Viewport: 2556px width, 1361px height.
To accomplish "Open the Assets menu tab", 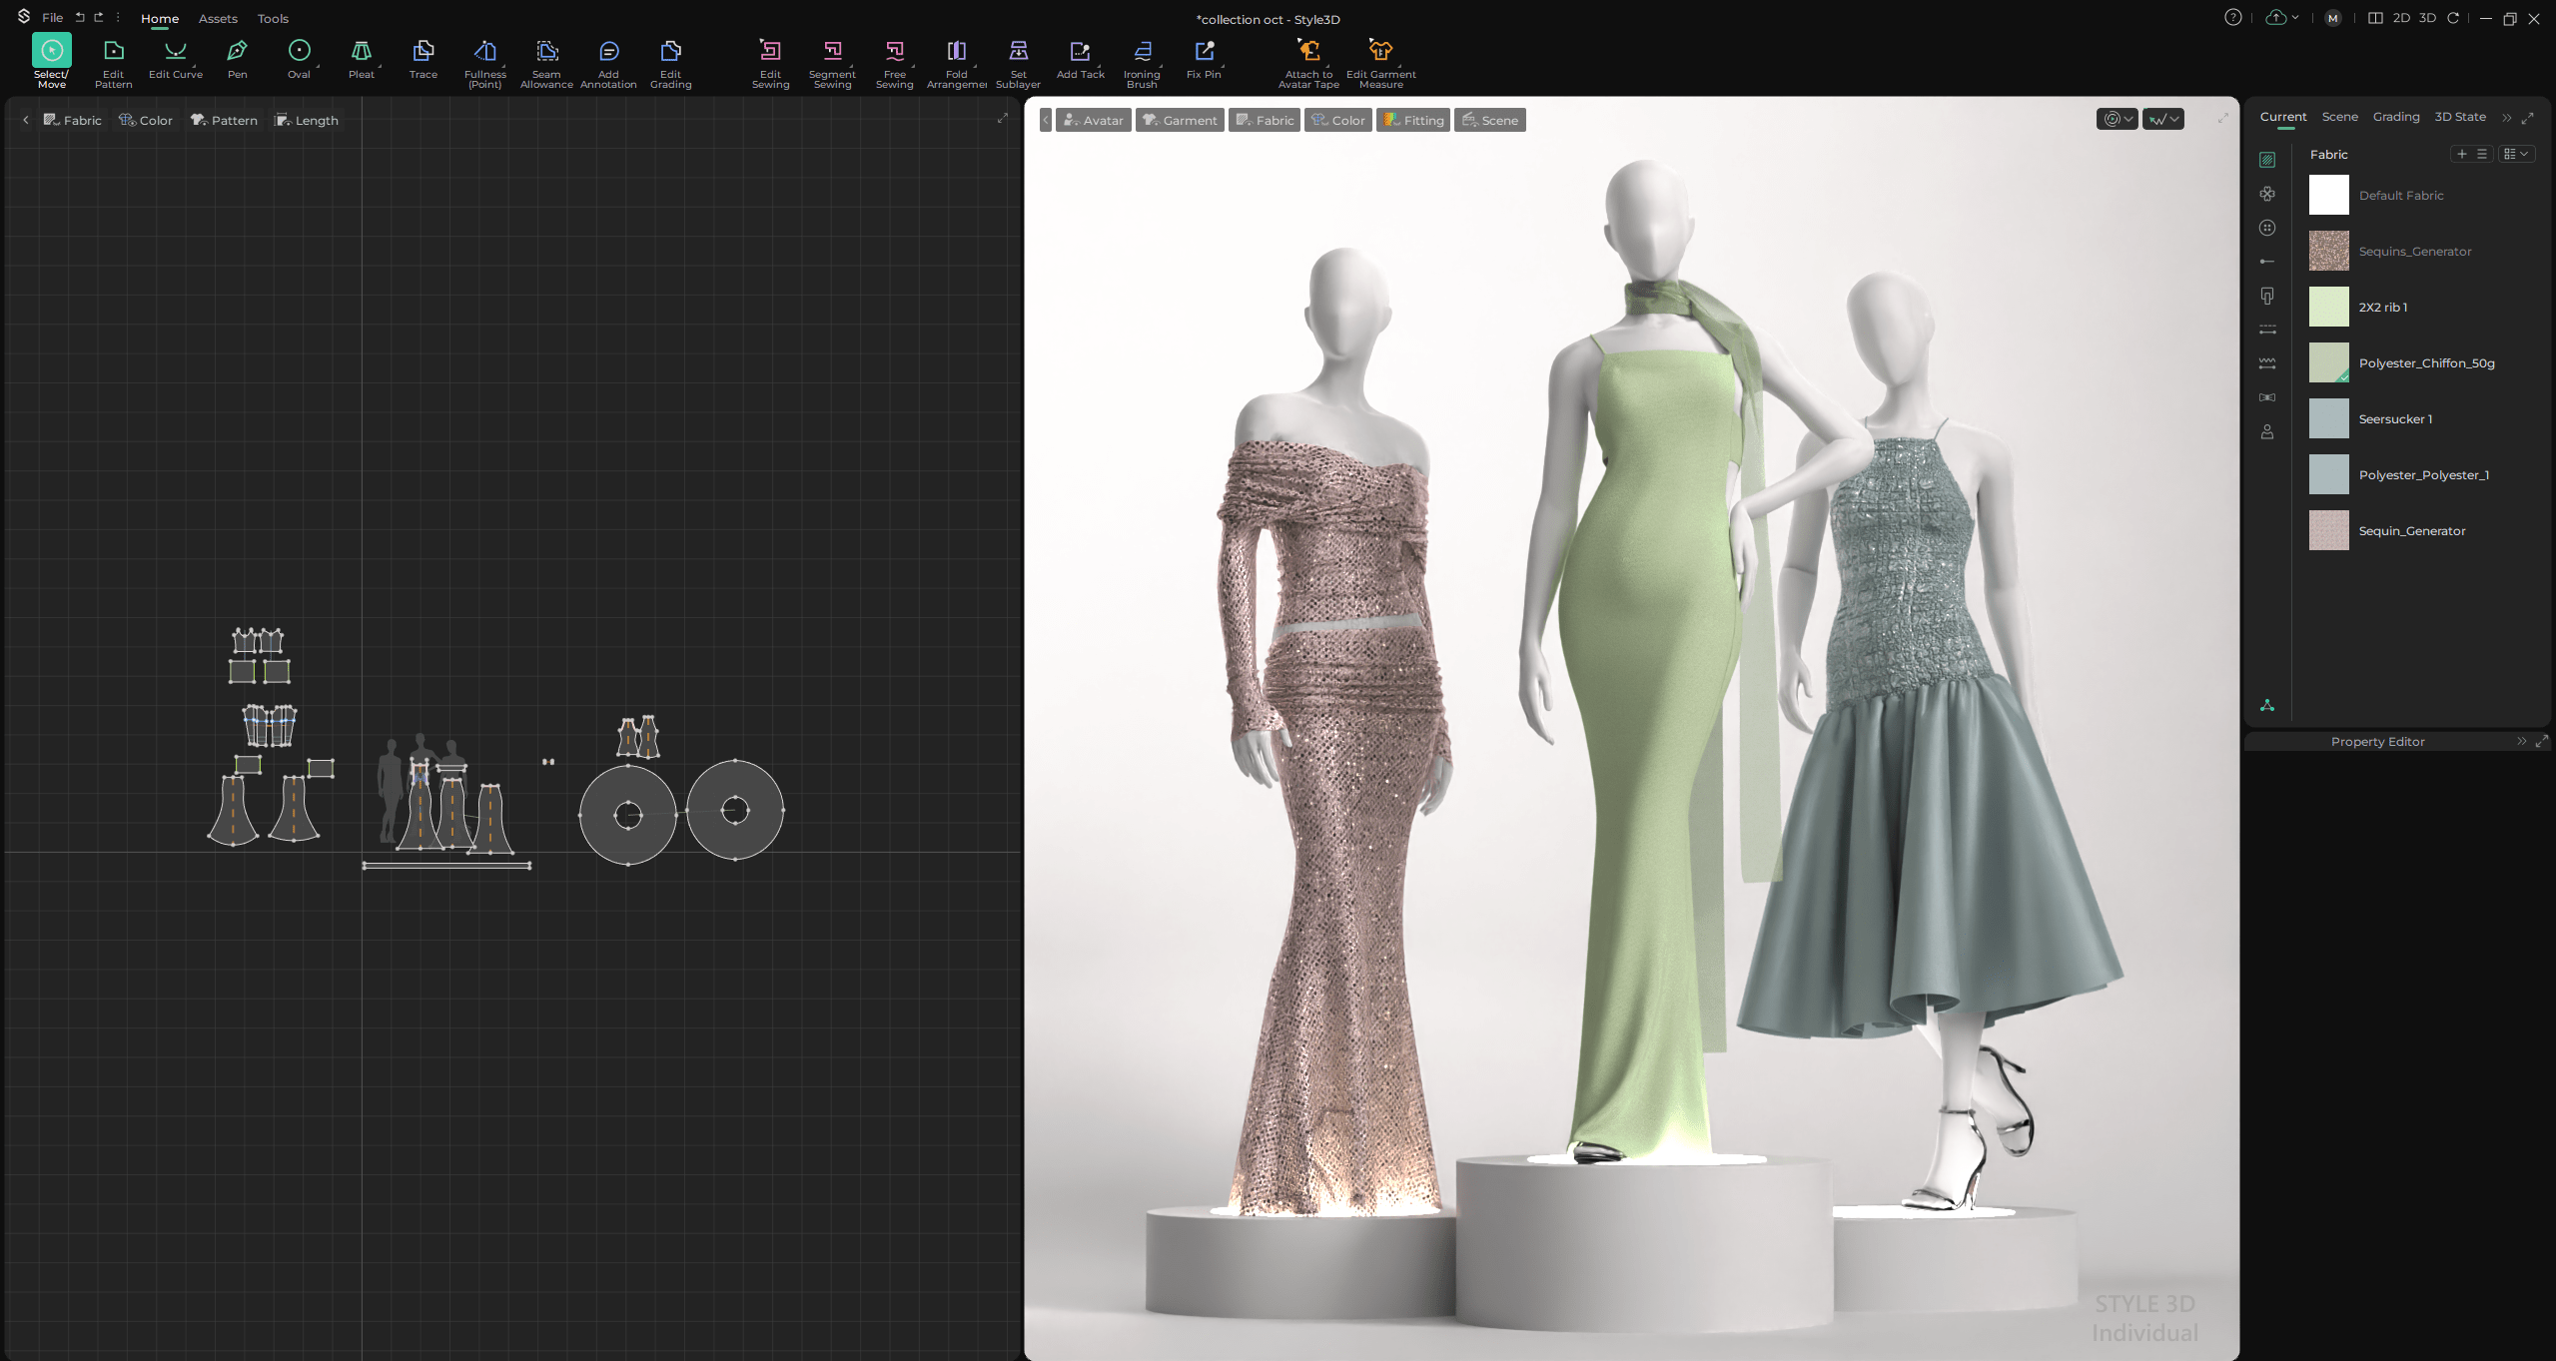I will pos(218,18).
